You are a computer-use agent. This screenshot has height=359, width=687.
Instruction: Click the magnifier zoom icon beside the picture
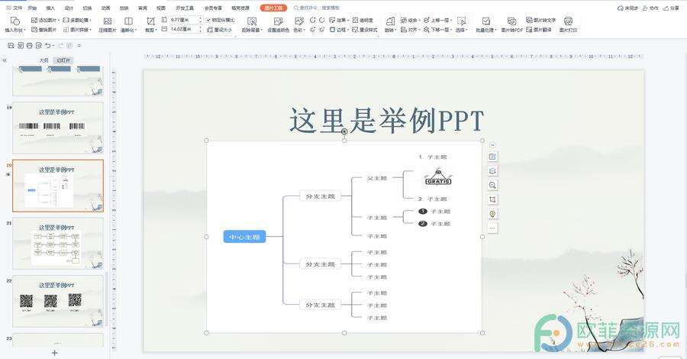pos(492,185)
